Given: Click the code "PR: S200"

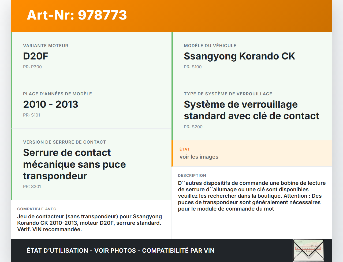Looking at the screenshot, I should point(193,127).
